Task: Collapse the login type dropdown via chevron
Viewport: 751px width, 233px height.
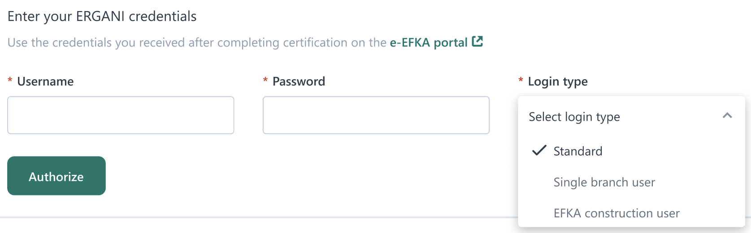Action: [x=727, y=116]
